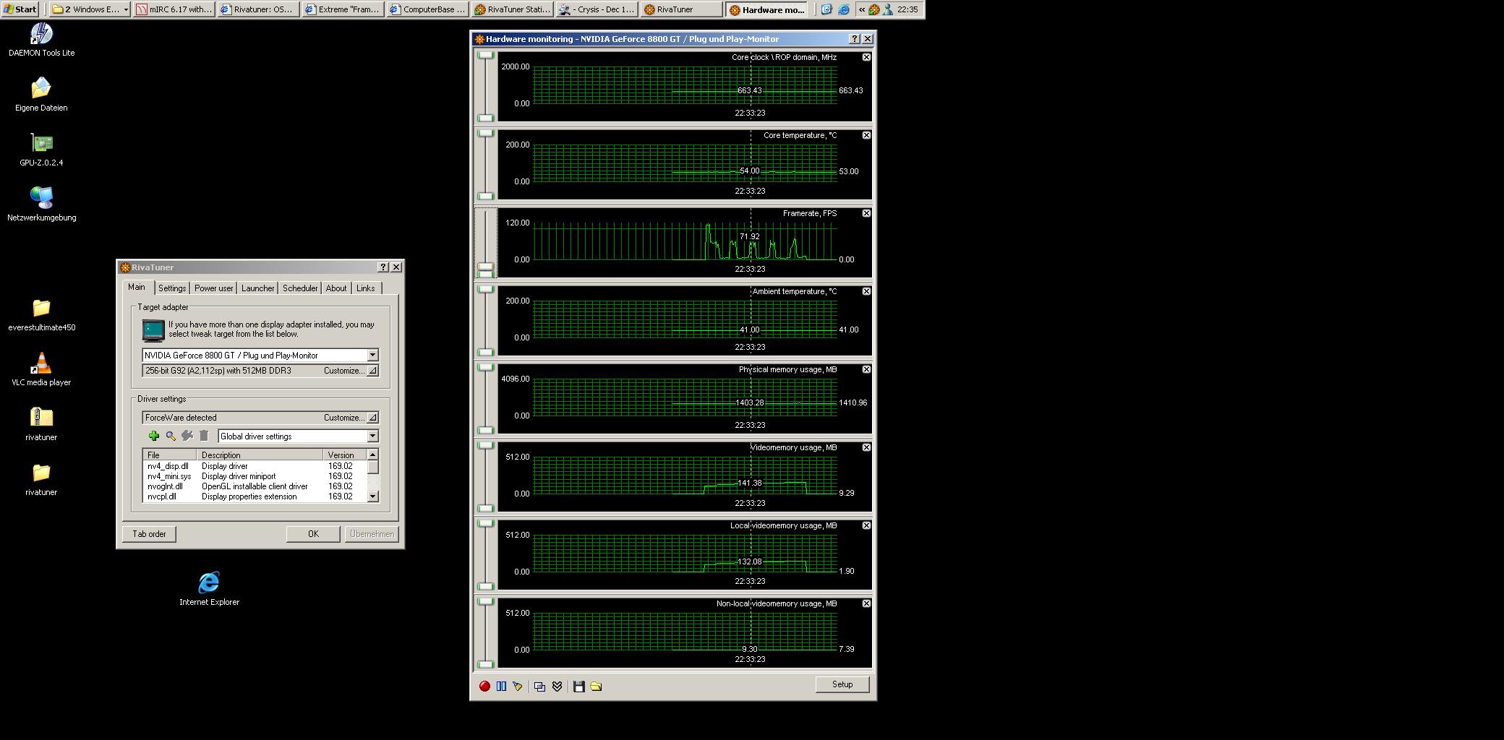Screen dimensions: 1504x740
Task: Open the target adapter dropdown list
Action: [372, 355]
